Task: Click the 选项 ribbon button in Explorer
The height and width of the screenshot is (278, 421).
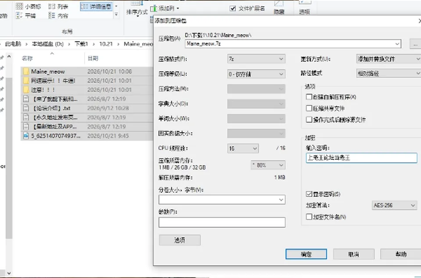Action: coord(304,7)
